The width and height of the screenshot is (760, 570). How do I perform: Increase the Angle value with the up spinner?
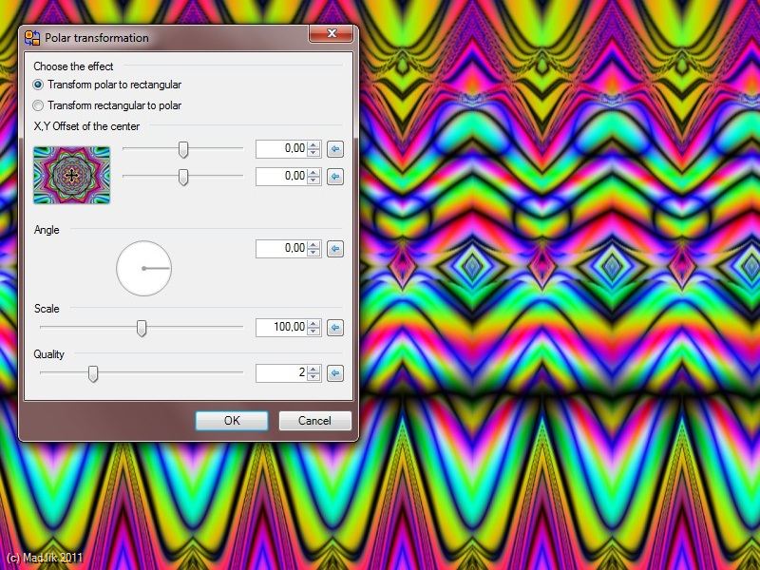pyautogui.click(x=314, y=245)
